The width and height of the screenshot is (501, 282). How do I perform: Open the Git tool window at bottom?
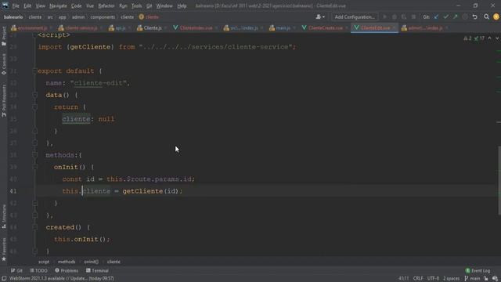point(16,270)
